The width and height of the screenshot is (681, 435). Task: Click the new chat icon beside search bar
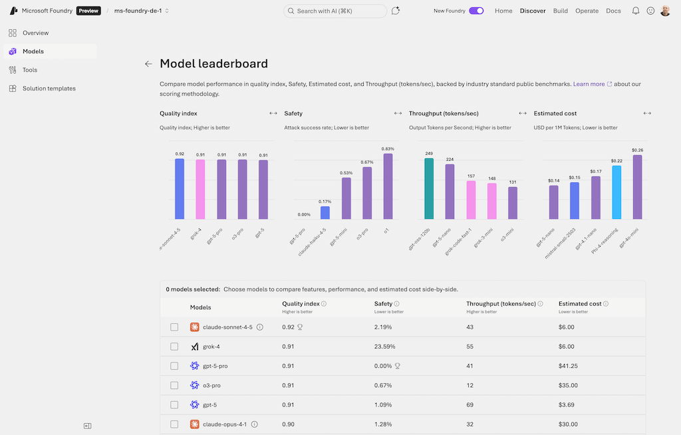(x=396, y=11)
